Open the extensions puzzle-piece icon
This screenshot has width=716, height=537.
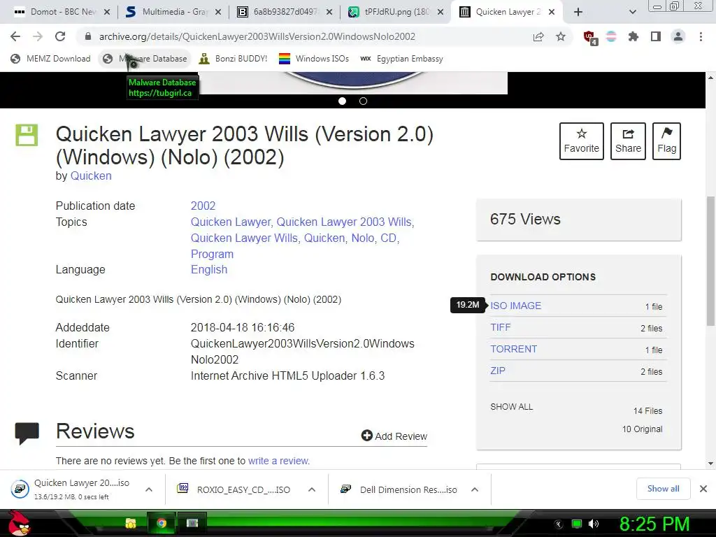(633, 36)
